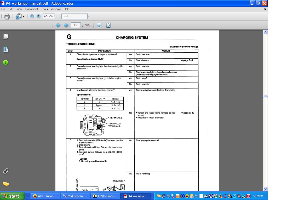Open the Tools menu
This screenshot has width=298, height=200.
click(44, 9)
